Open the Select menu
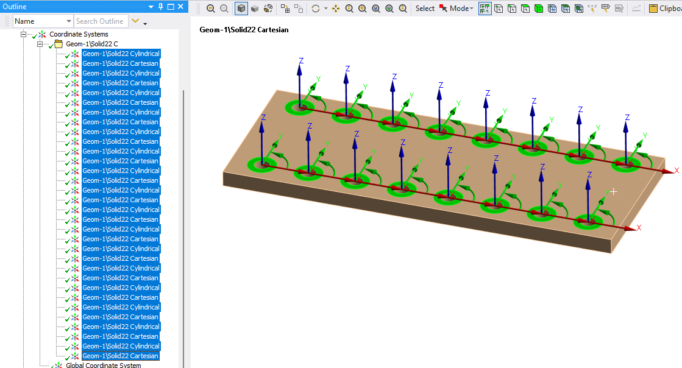682x368 pixels. (x=425, y=9)
